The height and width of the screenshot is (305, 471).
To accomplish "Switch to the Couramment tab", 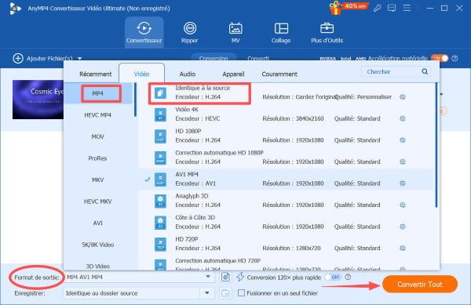I will coord(279,74).
